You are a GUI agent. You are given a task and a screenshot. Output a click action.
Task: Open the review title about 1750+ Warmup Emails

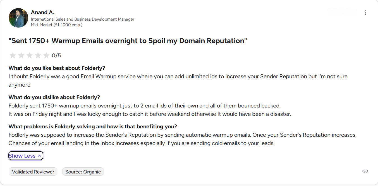[x=128, y=41]
